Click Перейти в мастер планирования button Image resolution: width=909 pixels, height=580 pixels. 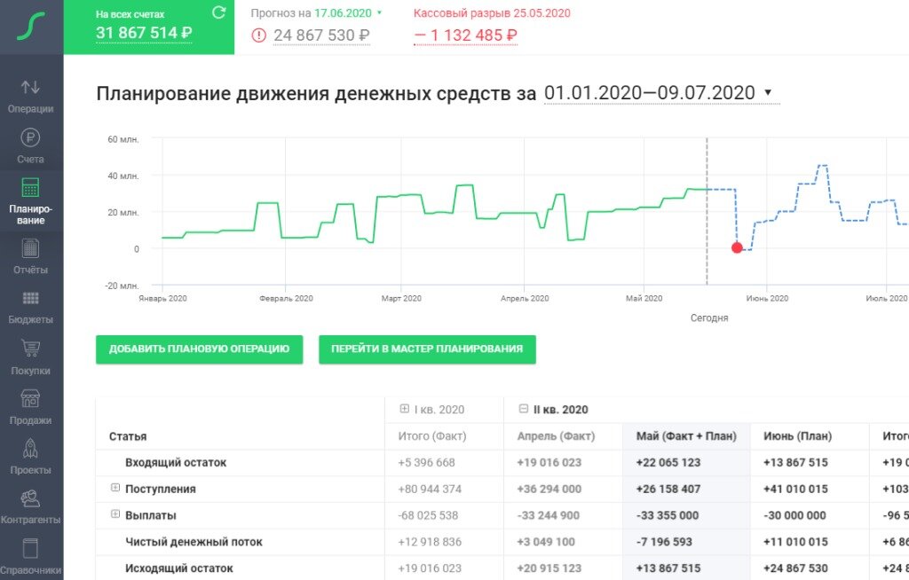427,349
